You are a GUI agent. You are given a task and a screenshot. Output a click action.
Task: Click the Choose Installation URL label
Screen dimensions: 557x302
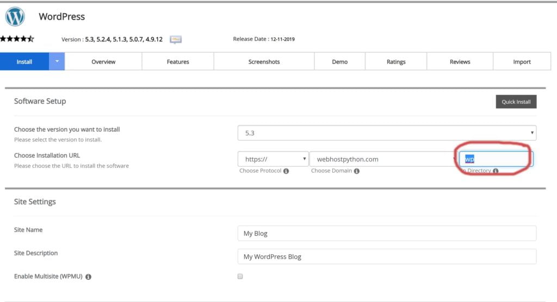tap(47, 155)
